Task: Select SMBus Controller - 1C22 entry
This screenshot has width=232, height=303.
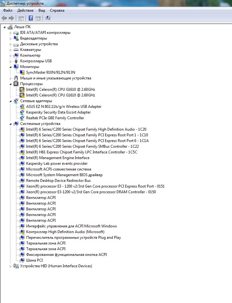Action: pyautogui.click(x=82, y=146)
